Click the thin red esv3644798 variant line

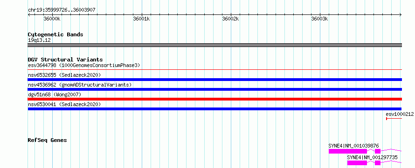[x=215, y=70]
